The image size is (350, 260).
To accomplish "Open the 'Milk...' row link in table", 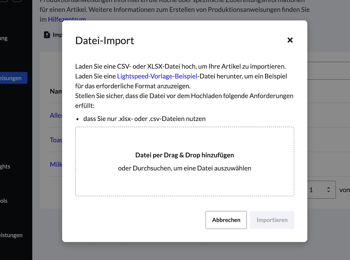I will pyautogui.click(x=56, y=164).
